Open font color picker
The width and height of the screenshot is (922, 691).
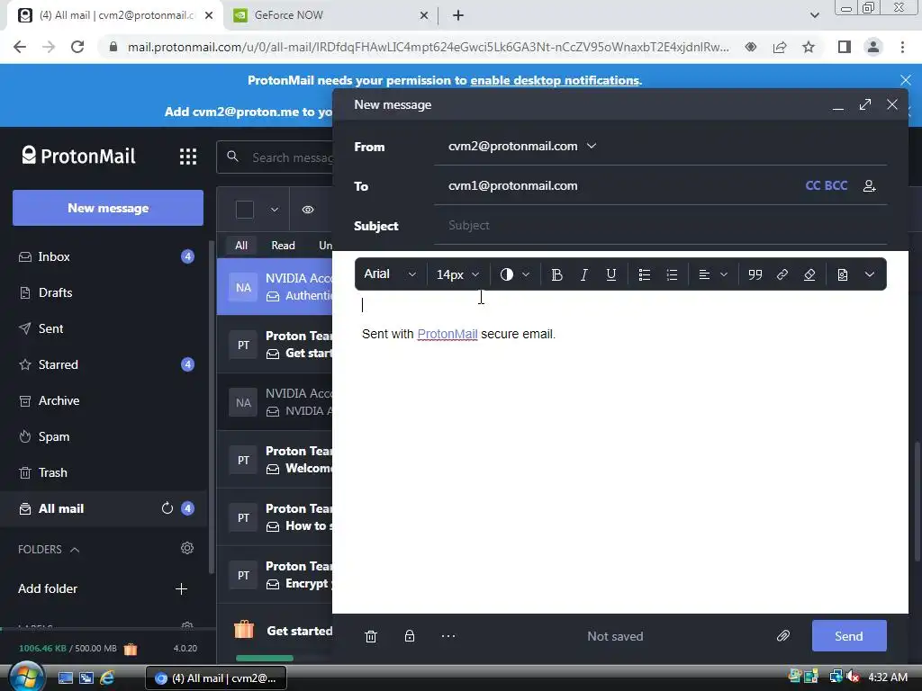506,274
